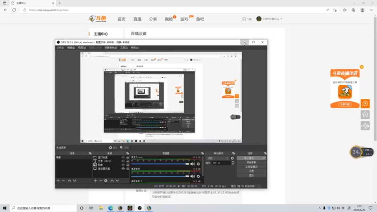Click Windows Start button
The height and width of the screenshot is (212, 377).
click(x=5, y=208)
